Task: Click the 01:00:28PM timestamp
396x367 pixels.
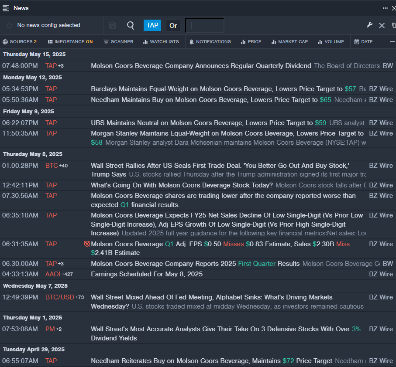Action: [x=20, y=166]
